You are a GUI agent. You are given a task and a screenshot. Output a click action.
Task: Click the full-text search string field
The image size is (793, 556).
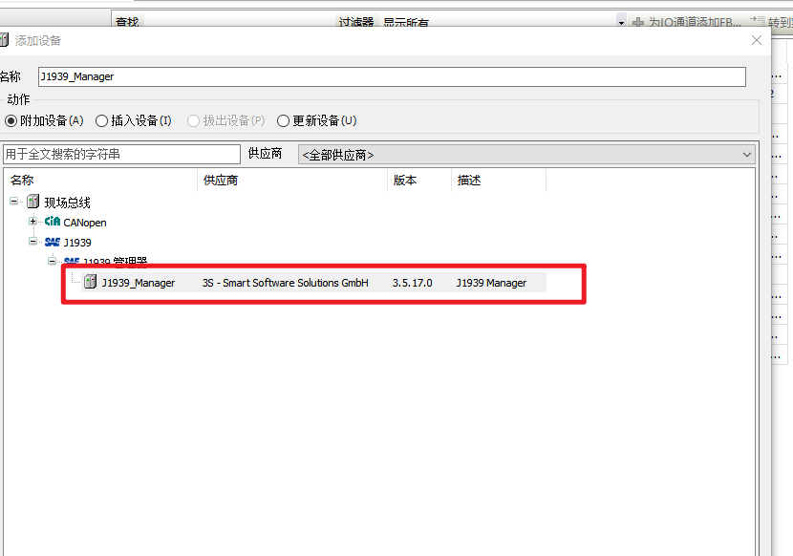click(120, 154)
